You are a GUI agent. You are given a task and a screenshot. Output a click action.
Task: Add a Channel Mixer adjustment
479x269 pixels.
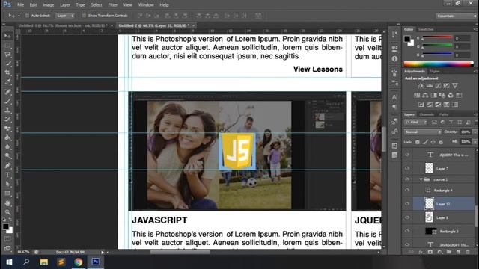451,95
